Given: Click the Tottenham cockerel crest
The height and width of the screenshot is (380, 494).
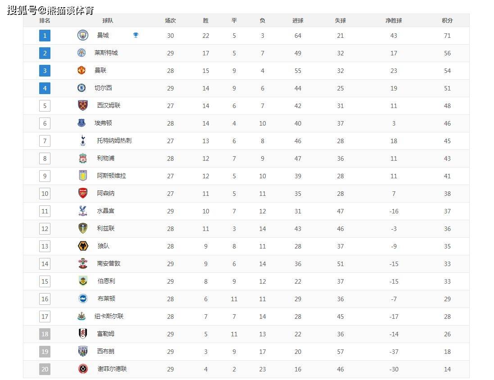Looking at the screenshot, I should click(83, 140).
